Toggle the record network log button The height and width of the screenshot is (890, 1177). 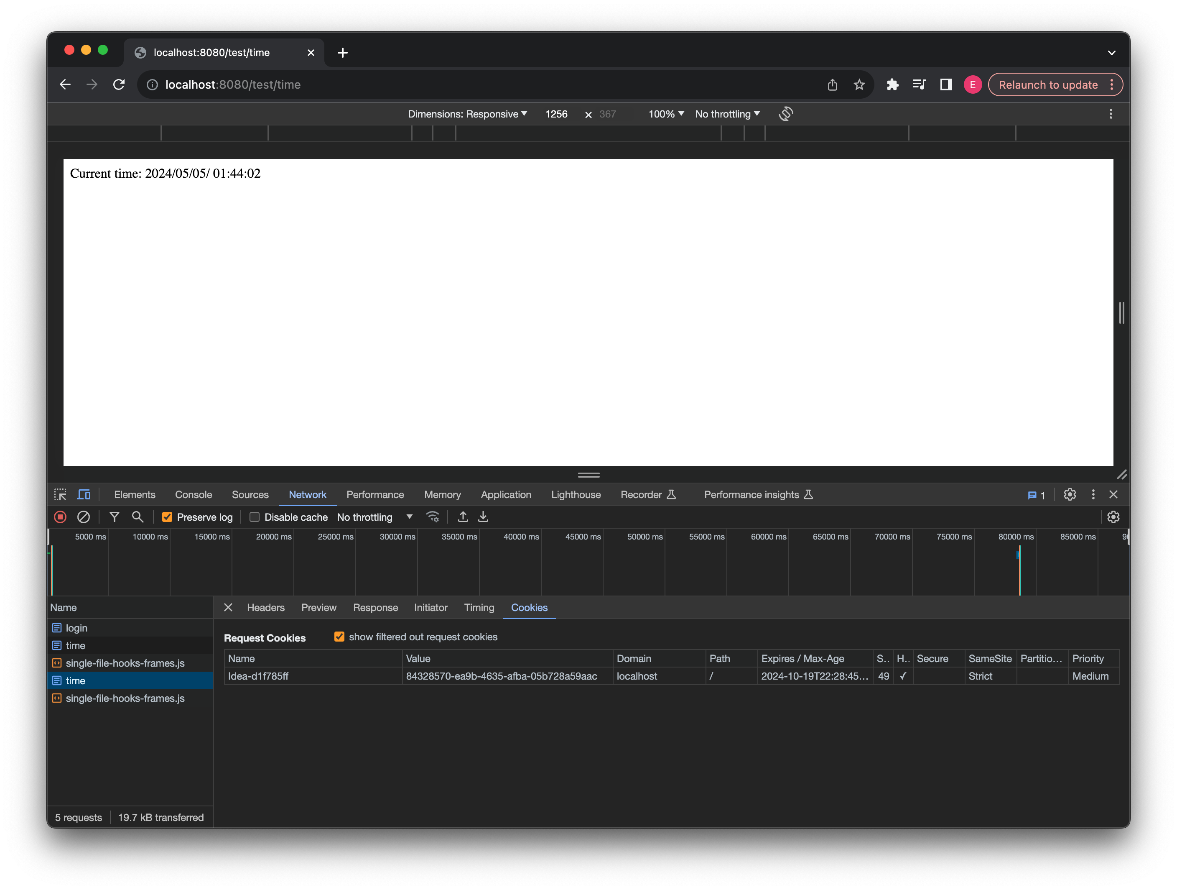tap(60, 517)
